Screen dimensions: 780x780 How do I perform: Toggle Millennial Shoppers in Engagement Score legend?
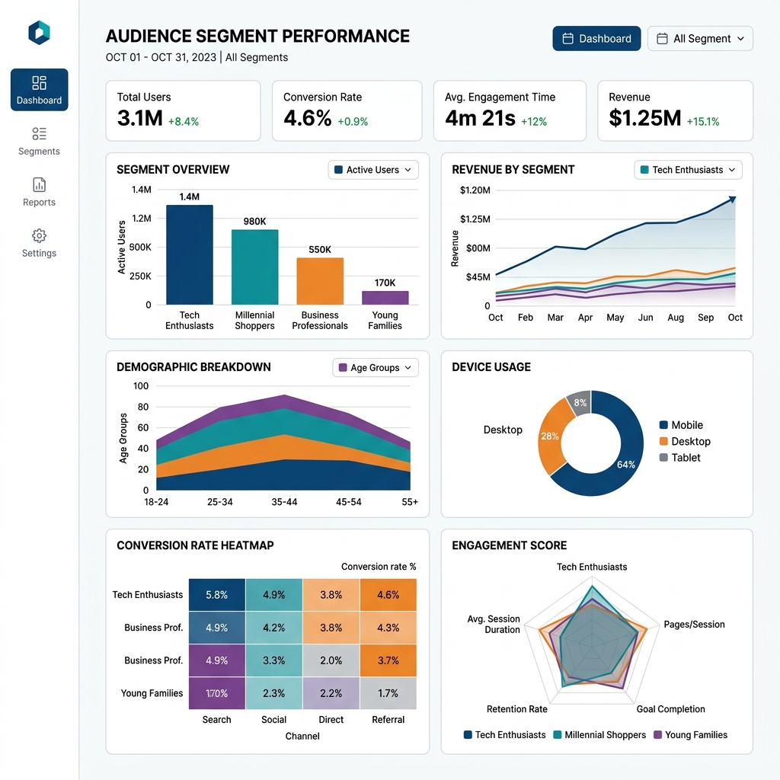599,735
